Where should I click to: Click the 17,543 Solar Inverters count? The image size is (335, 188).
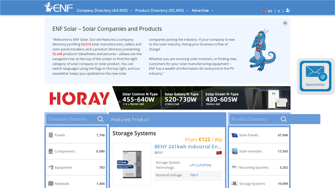point(283,151)
